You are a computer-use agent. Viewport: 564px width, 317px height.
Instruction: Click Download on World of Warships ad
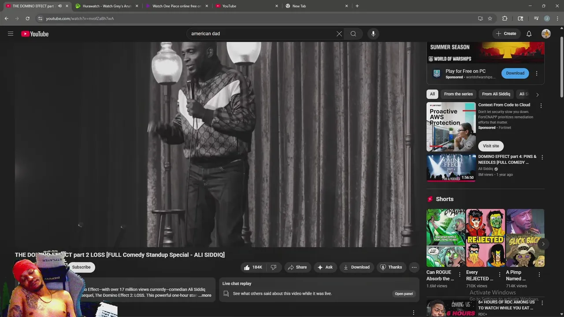coord(515,73)
